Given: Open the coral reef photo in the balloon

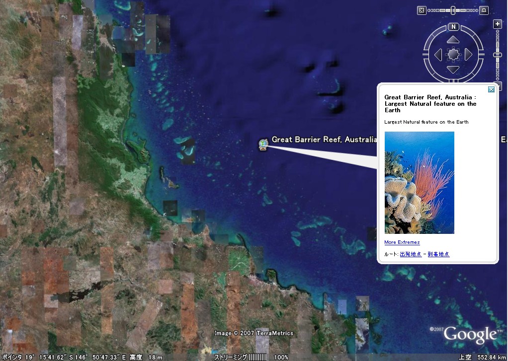Looking at the screenshot, I should (419, 183).
